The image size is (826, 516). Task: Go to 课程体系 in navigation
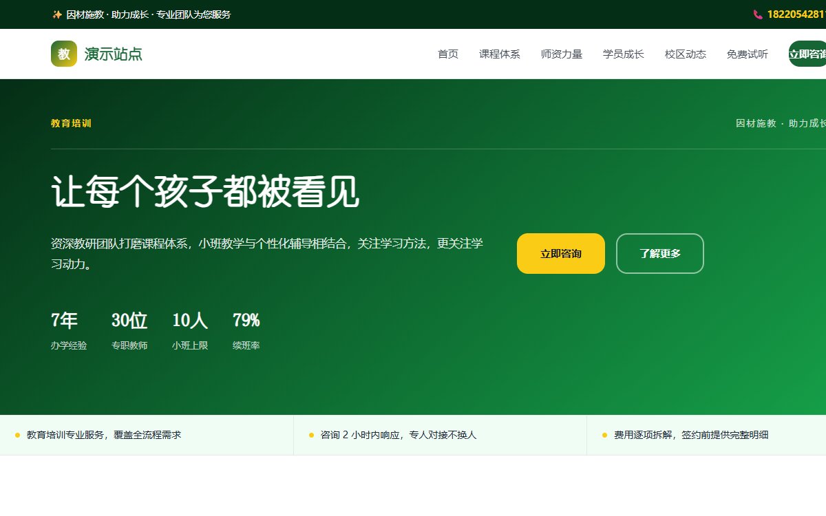(x=500, y=54)
